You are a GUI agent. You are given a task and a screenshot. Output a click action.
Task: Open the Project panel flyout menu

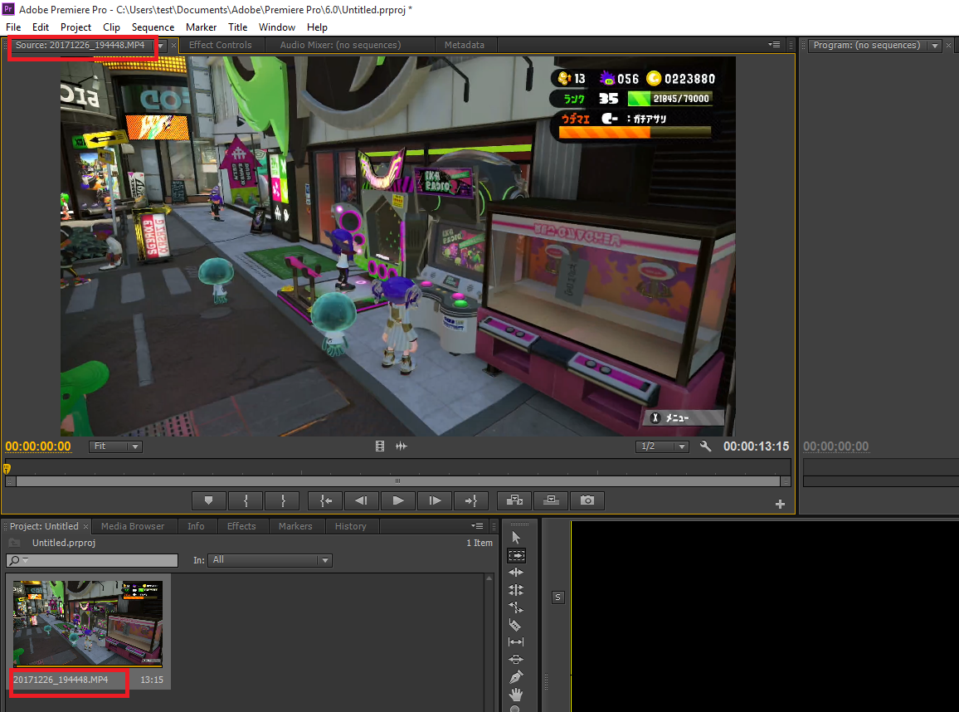(x=477, y=526)
